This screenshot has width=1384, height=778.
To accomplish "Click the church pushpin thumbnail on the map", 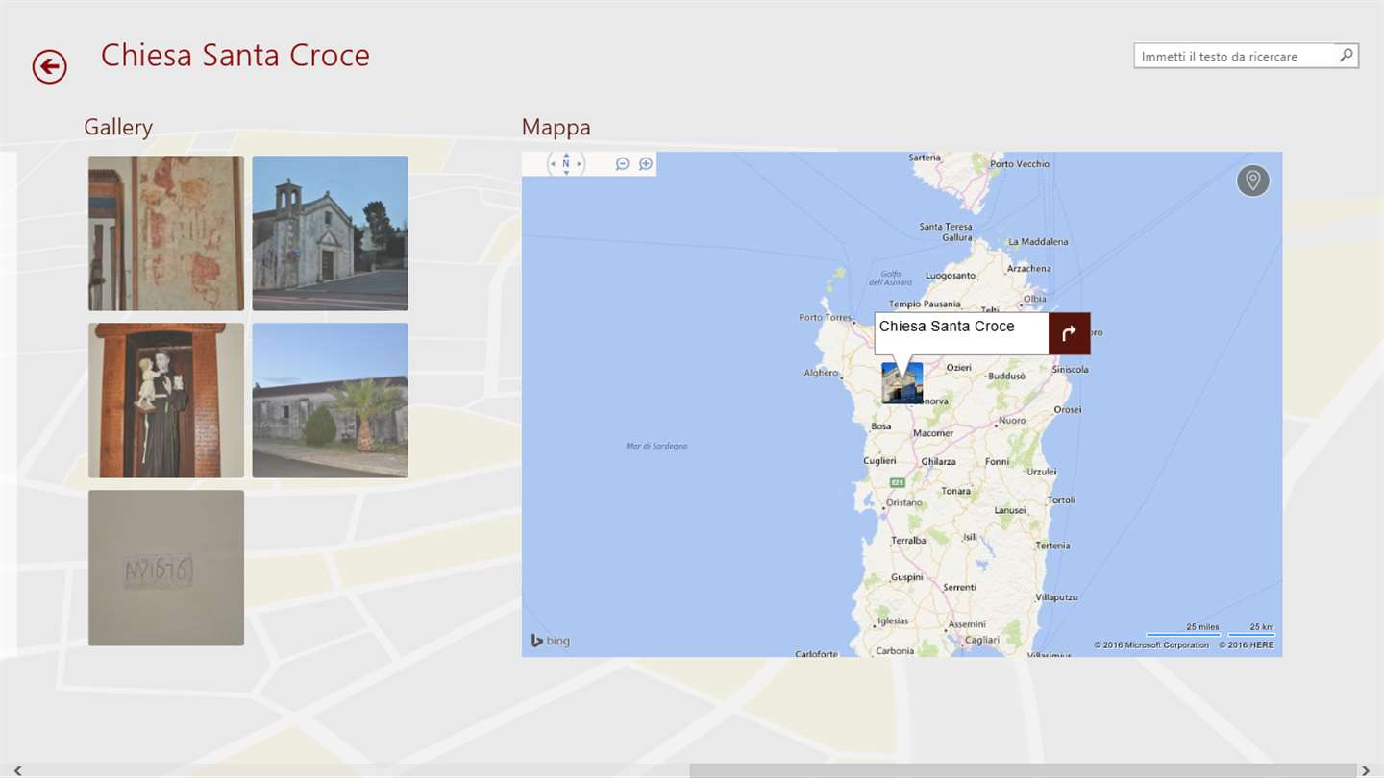I will click(902, 382).
